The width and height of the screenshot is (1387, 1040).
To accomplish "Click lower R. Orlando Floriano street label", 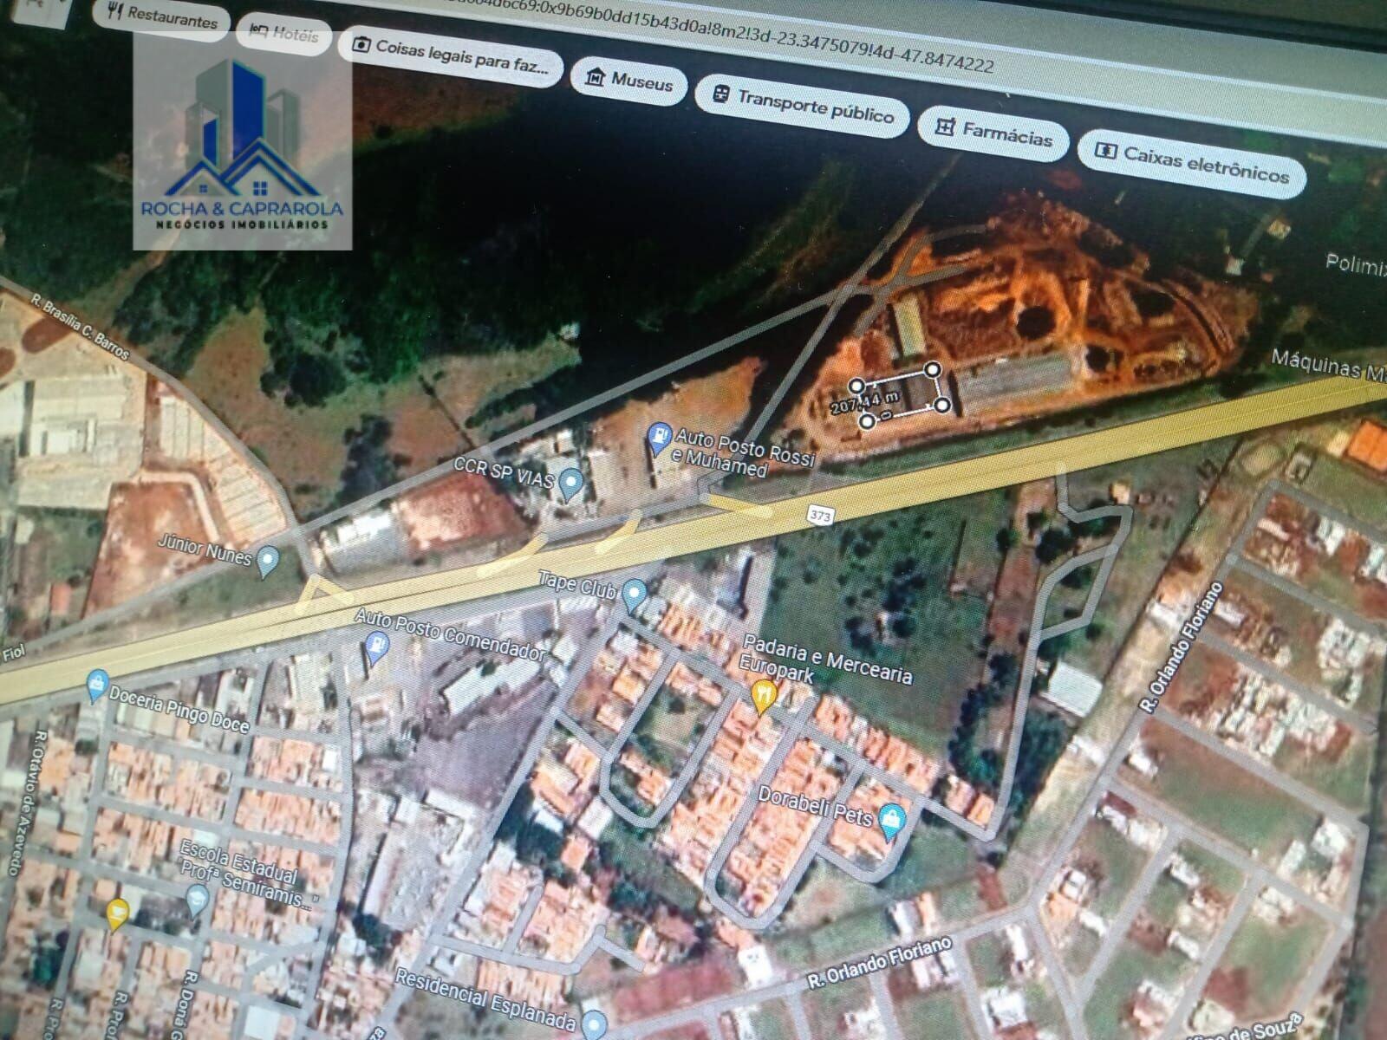I will coord(879,962).
